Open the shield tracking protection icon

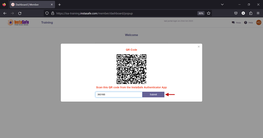[47, 13]
